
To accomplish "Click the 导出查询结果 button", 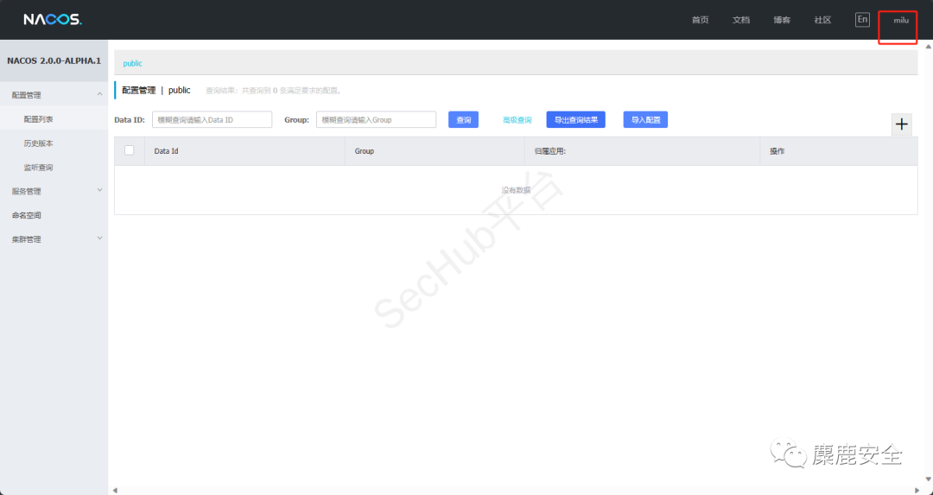I will (575, 120).
